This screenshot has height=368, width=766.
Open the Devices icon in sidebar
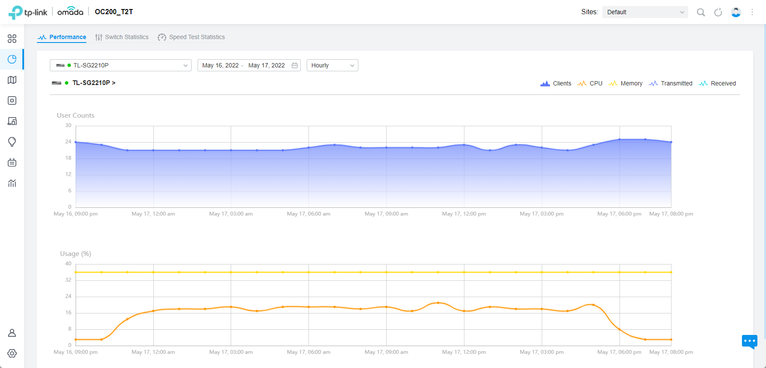point(12,100)
